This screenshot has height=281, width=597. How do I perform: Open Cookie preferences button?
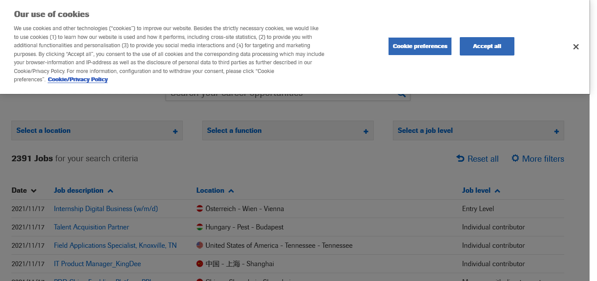[420, 46]
